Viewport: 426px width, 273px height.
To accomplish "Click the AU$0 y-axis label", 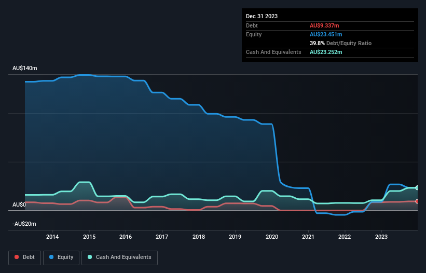I will point(19,204).
